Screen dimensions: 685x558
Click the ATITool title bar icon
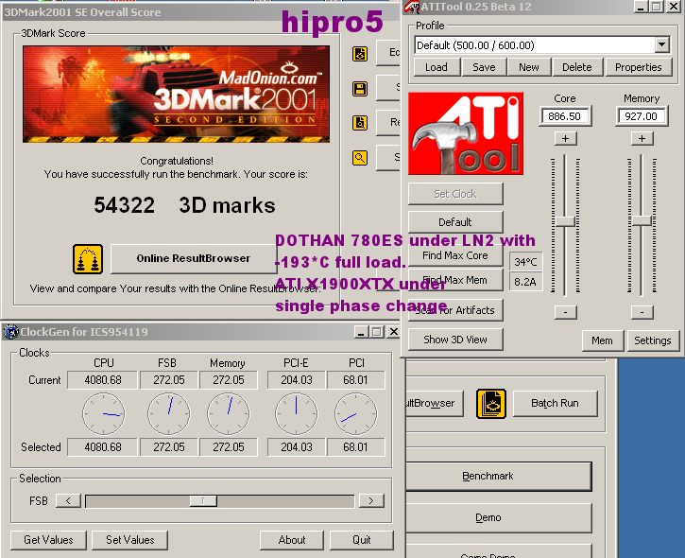coord(412,7)
